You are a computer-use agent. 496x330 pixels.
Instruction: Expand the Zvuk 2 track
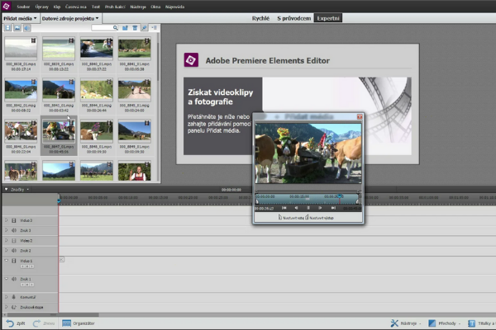[x=6, y=251]
